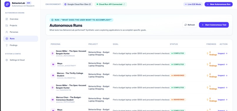
Task: Open the Google Cloud Run (Gen 2) environment chip
Action: pos(78,4)
